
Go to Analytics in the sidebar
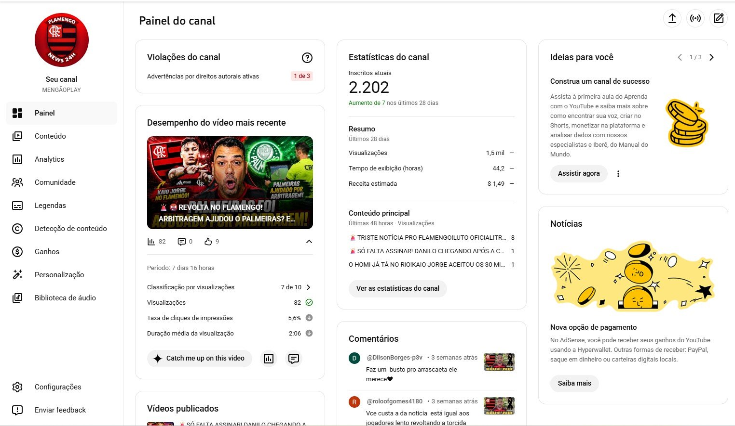[x=61, y=159]
